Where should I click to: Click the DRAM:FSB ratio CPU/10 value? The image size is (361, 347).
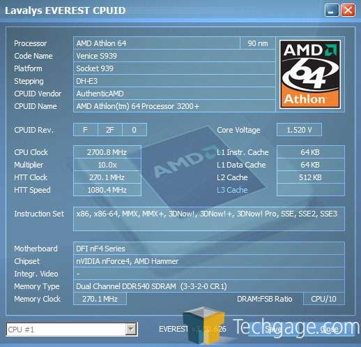click(324, 299)
